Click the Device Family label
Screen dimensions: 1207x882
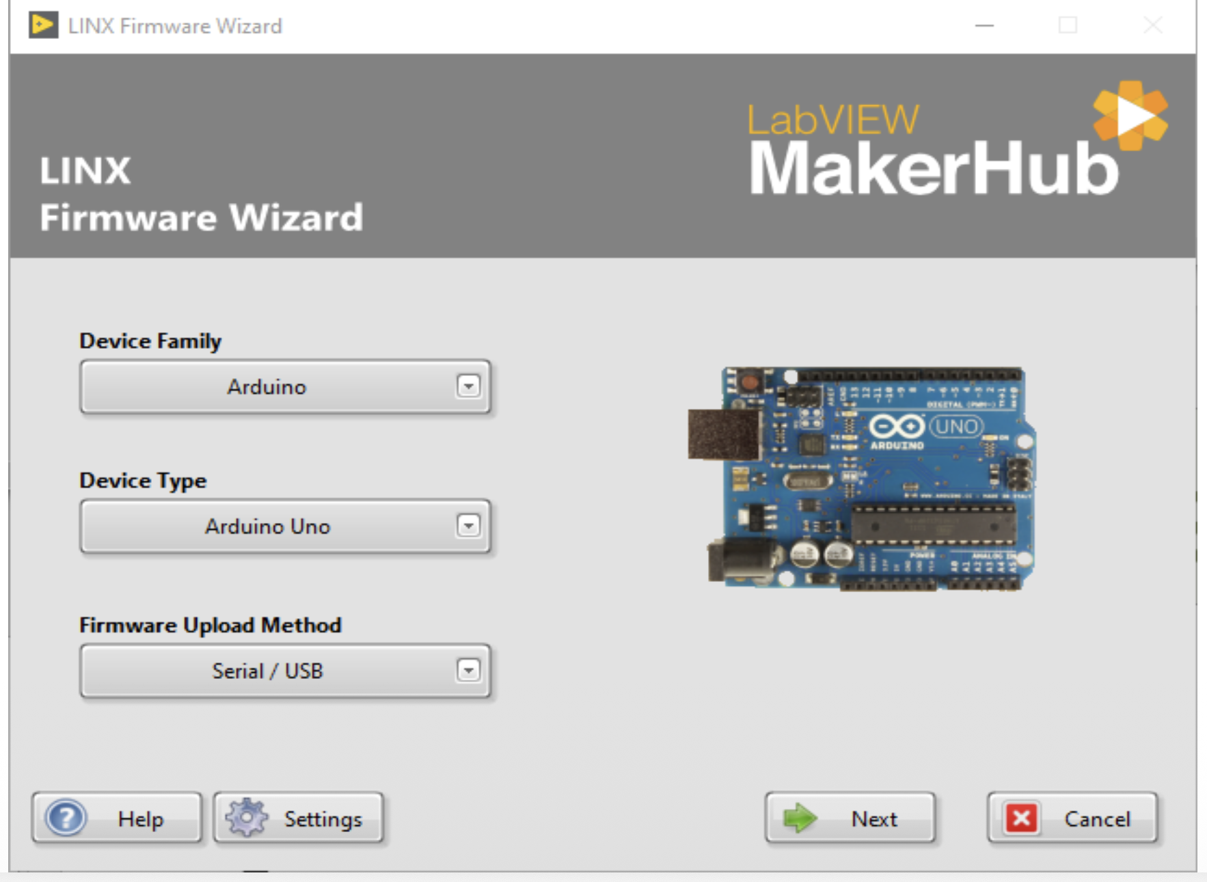pyautogui.click(x=150, y=340)
